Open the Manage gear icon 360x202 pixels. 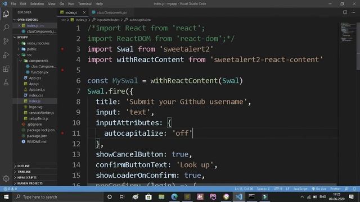click(6, 178)
